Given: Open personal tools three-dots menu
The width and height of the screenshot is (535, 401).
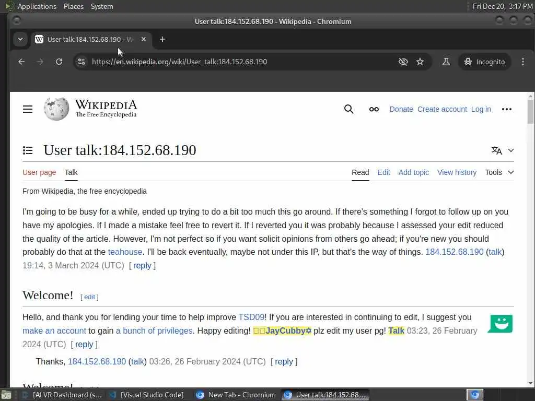Looking at the screenshot, I should (507, 109).
